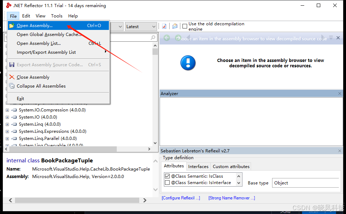This screenshot has width=346, height=214.
Task: Click the System.Linq.Parallel assembly icon
Action: [x=15, y=139]
